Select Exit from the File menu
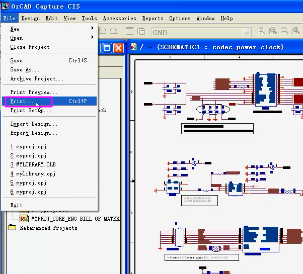 point(17,205)
